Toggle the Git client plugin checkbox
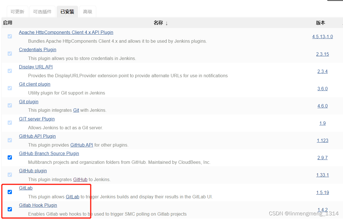 (10, 88)
